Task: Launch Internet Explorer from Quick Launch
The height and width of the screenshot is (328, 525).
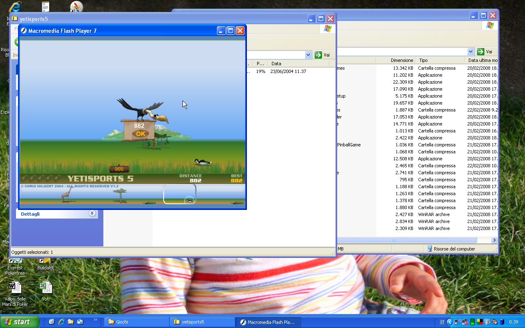Action: (x=62, y=322)
